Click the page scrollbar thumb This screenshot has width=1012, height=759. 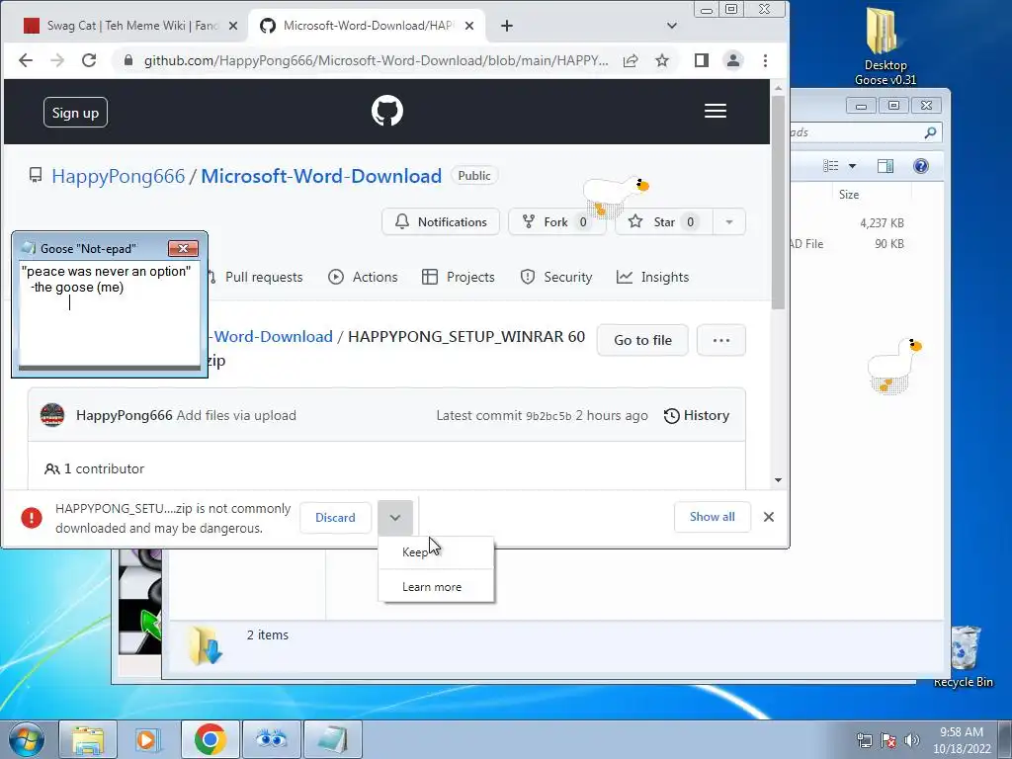click(778, 202)
